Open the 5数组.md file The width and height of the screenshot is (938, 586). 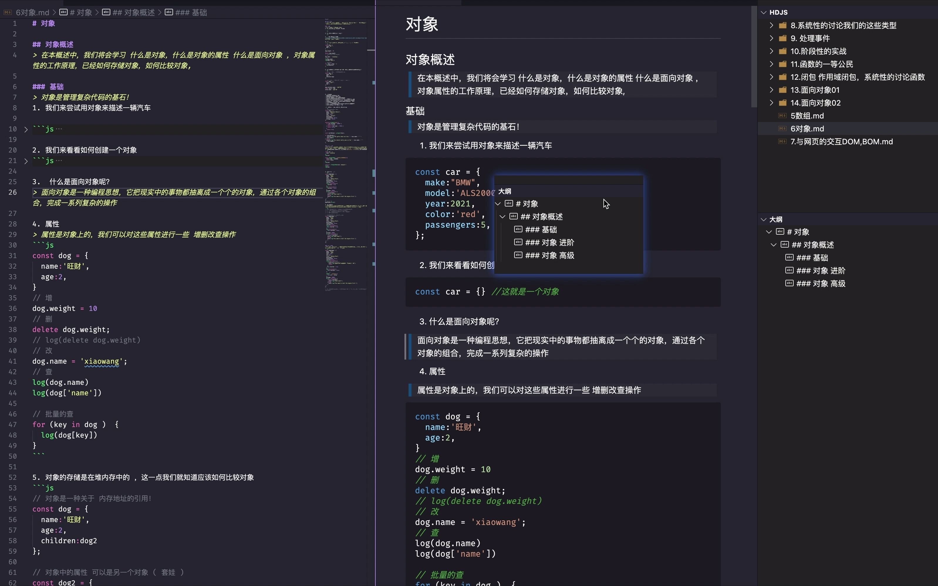tap(807, 116)
